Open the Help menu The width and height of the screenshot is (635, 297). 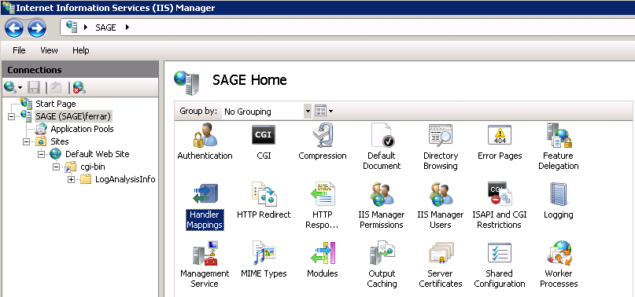(80, 50)
